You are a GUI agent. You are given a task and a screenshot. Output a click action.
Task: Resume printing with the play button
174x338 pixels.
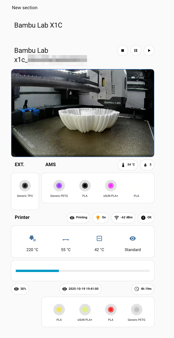pyautogui.click(x=149, y=50)
